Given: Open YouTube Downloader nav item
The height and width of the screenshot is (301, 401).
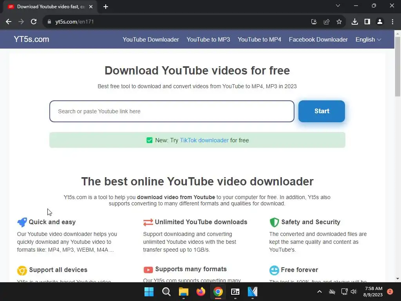Looking at the screenshot, I should (151, 40).
